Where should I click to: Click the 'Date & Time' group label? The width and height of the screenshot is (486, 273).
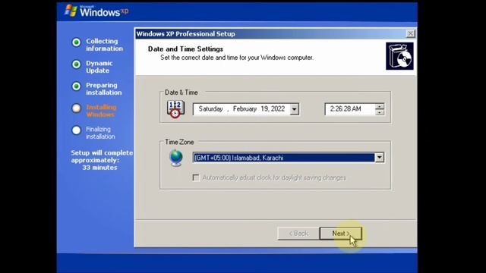coord(181,93)
